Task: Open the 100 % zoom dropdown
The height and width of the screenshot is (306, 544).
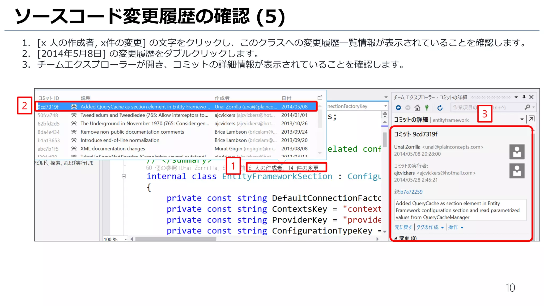Action: point(126,239)
